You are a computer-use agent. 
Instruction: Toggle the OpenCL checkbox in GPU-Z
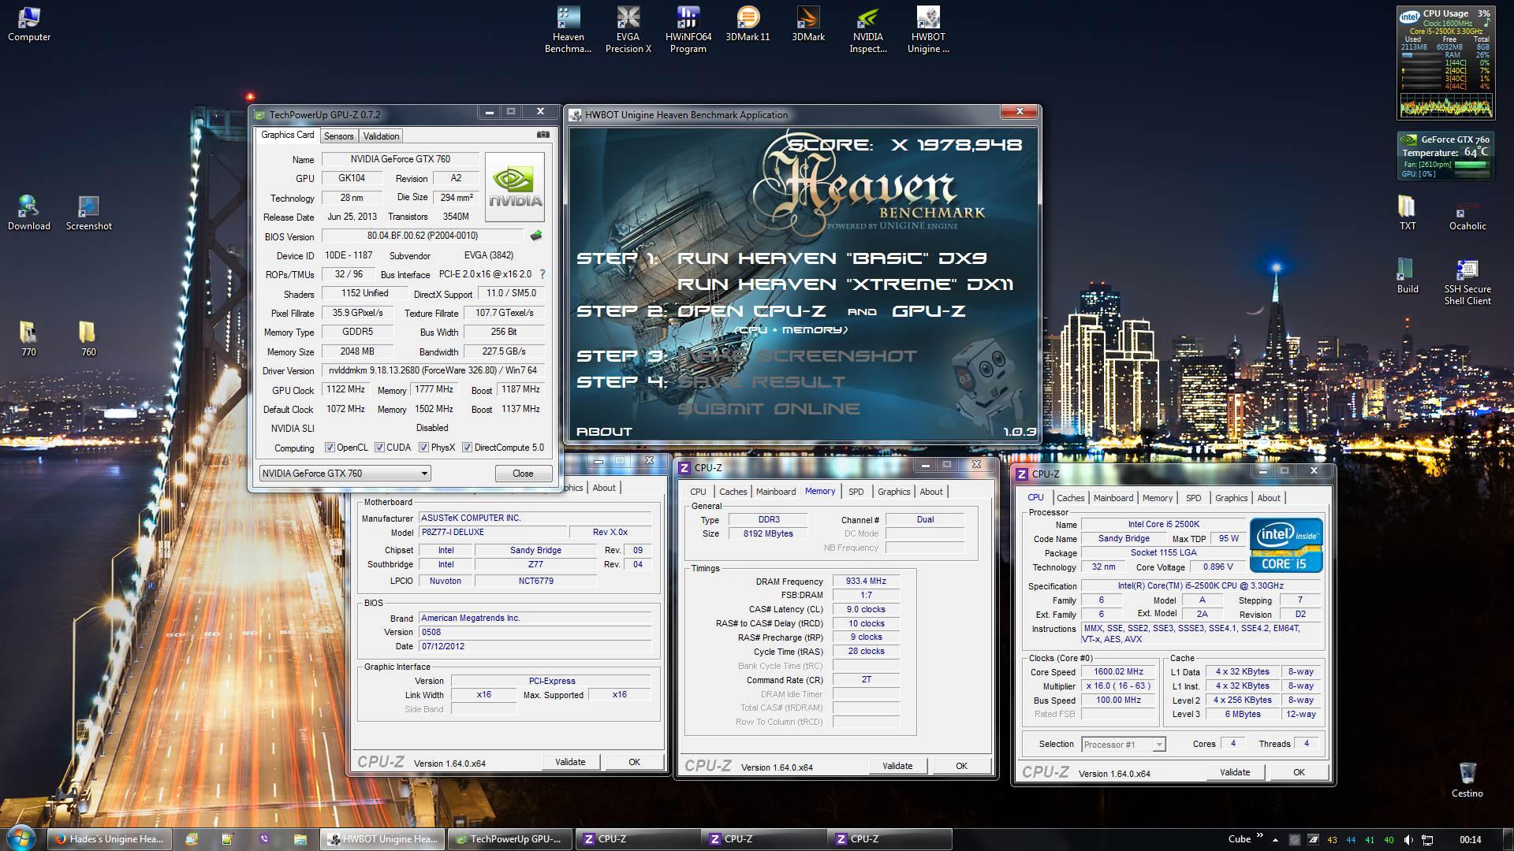[x=330, y=448]
